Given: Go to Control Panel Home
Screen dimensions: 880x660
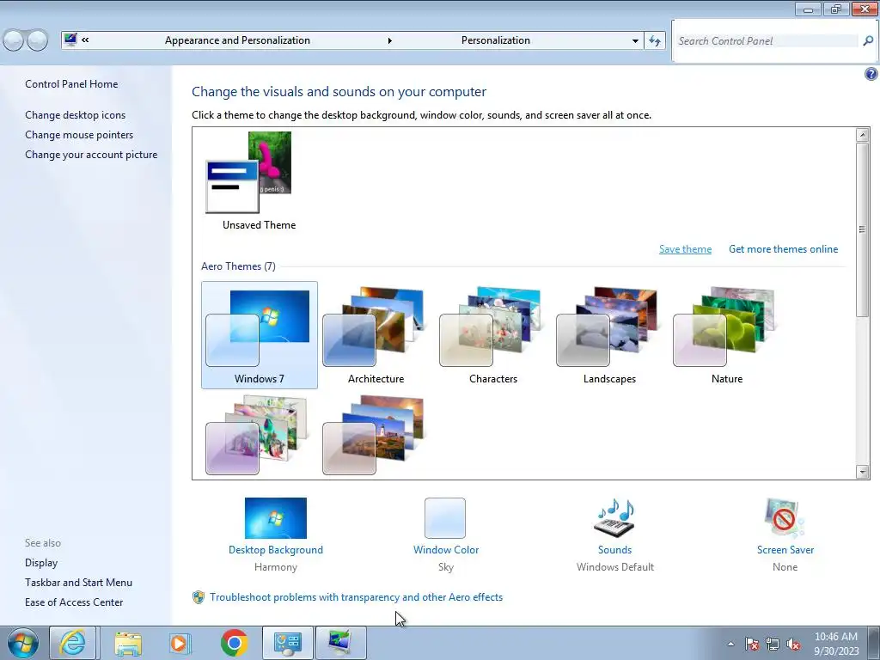Looking at the screenshot, I should [71, 84].
